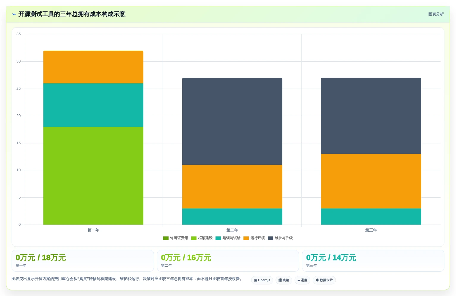Image resolution: width=456 pixels, height=296 pixels.
Task: Select the dark 维护与升级 segment in 第二年
Action: click(x=232, y=121)
